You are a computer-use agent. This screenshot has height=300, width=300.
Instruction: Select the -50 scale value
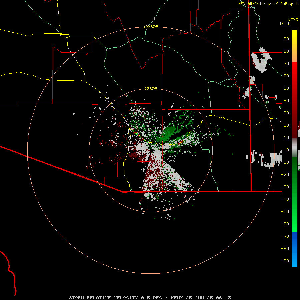click(285, 212)
